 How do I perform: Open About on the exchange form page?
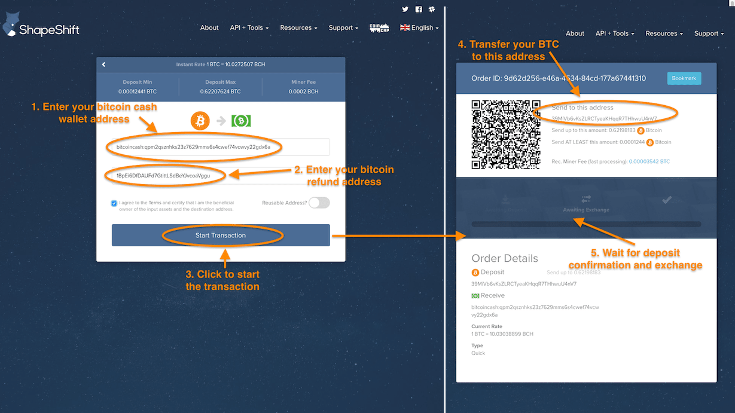point(209,27)
